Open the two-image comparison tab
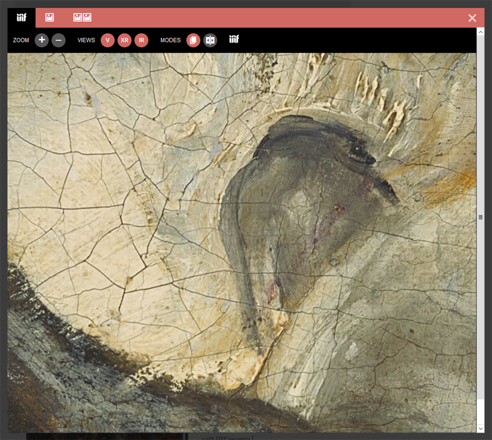This screenshot has height=440, width=492. tap(82, 18)
